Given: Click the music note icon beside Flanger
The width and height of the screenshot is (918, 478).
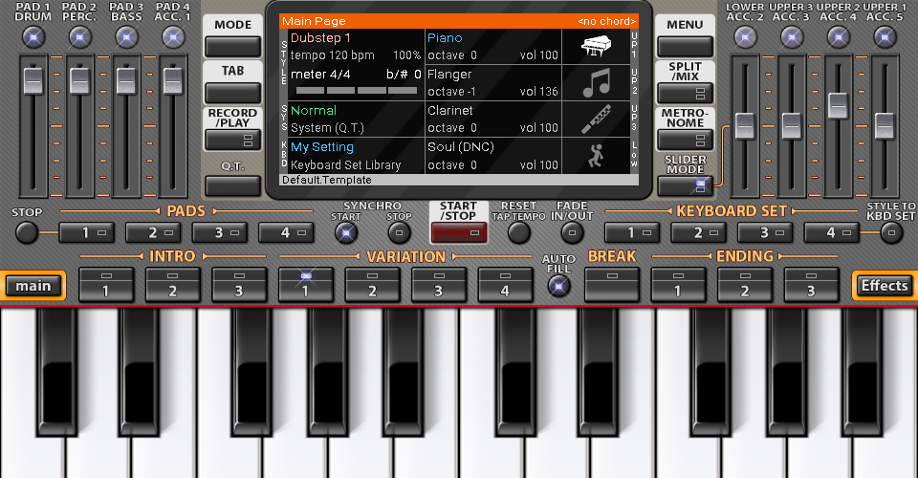Looking at the screenshot, I should pos(596,82).
